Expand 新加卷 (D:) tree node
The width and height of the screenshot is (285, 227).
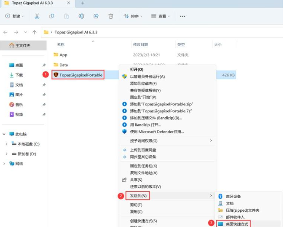[7, 154]
